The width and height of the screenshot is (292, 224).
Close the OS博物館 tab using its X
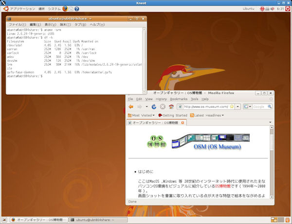pos(182,122)
